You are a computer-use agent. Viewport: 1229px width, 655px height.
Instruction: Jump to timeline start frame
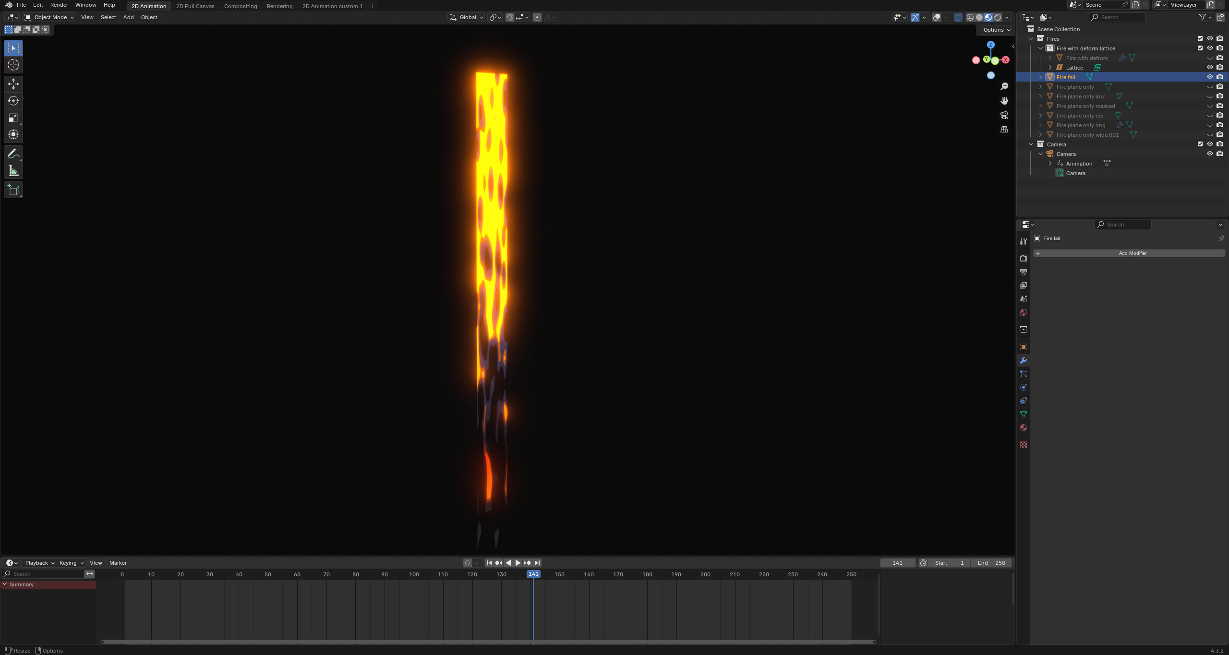pyautogui.click(x=489, y=563)
